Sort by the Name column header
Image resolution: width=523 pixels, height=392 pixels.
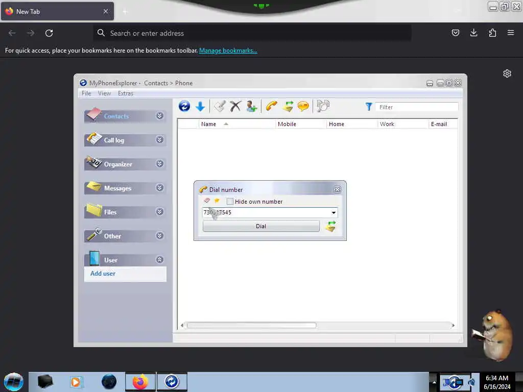237,124
